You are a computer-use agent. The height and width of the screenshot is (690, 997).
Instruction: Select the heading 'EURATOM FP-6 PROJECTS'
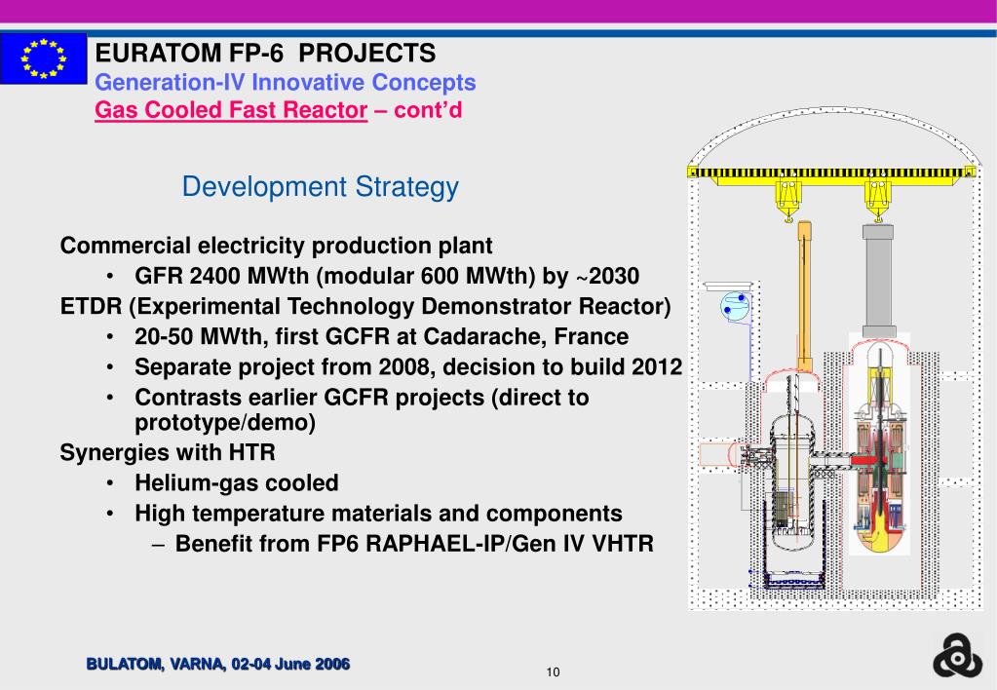tap(265, 53)
